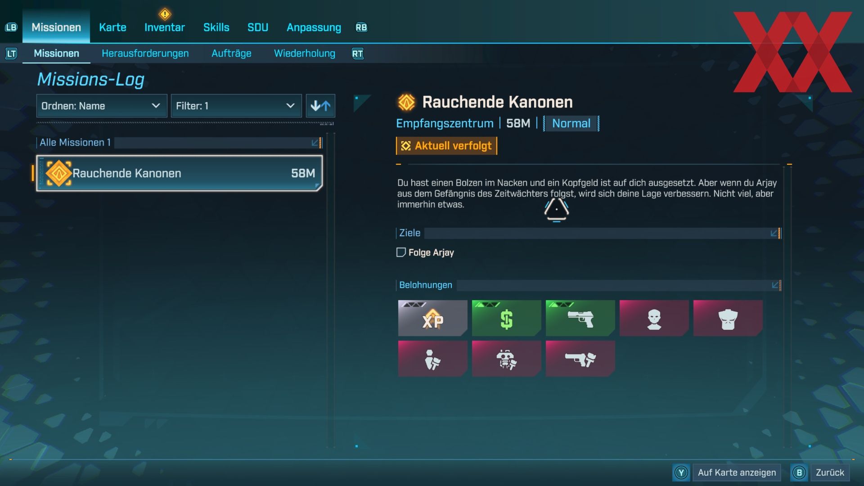This screenshot has height=486, width=864.
Task: Switch to the Inventar tab
Action: pyautogui.click(x=165, y=27)
